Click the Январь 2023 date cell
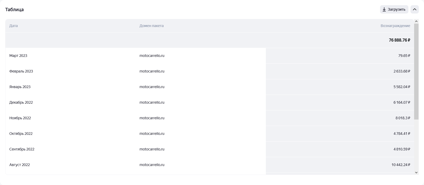This screenshot has width=424, height=185. coord(20,87)
